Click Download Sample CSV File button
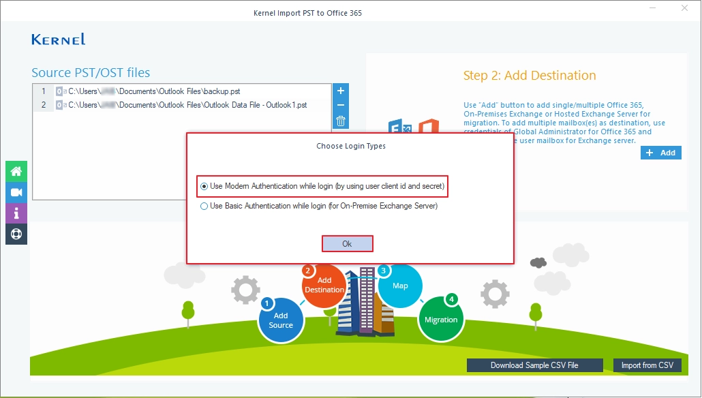This screenshot has height=398, width=702. (534, 365)
